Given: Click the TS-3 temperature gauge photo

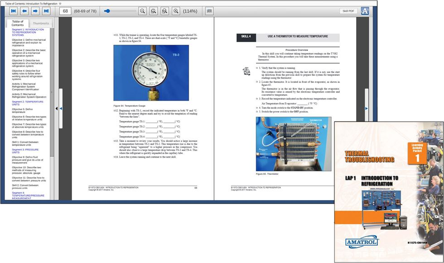Looking at the screenshot, I should click(x=151, y=73).
